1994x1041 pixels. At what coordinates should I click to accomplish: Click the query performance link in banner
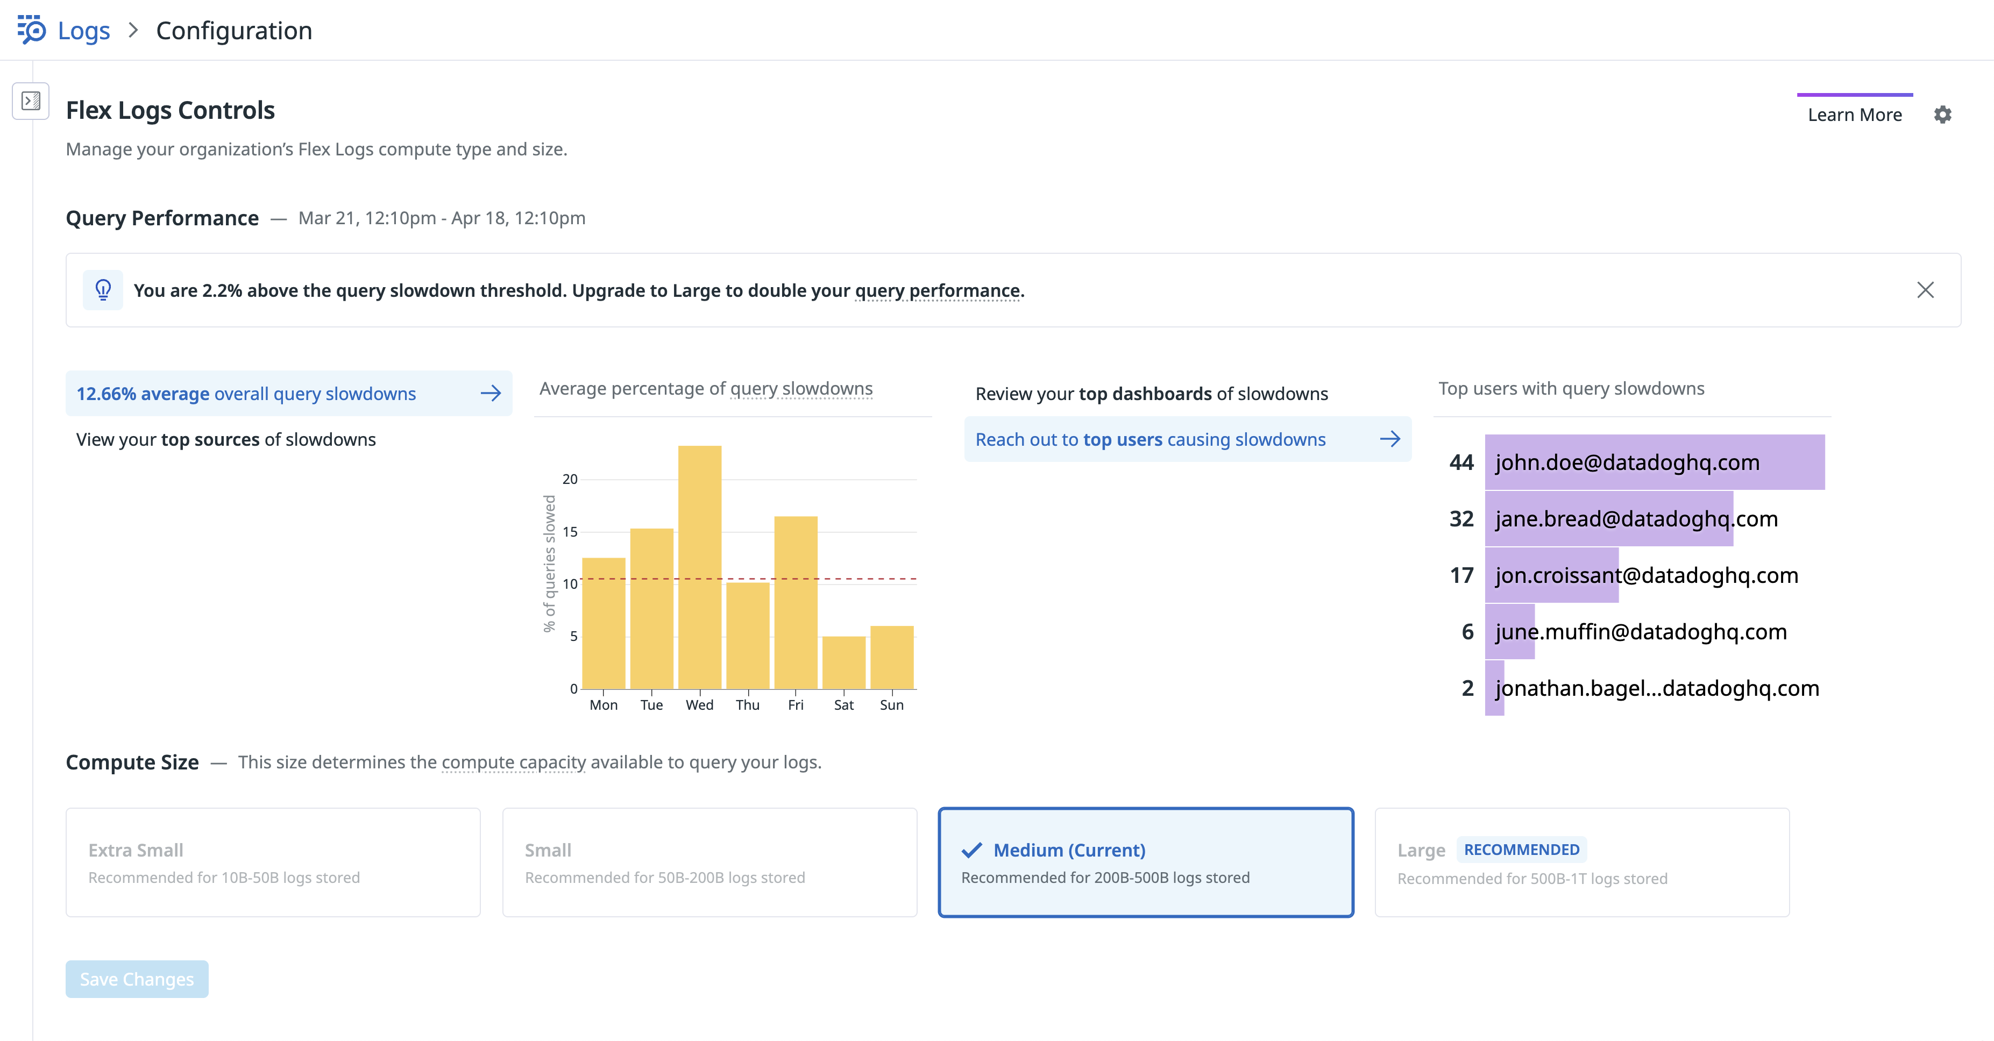pos(938,290)
